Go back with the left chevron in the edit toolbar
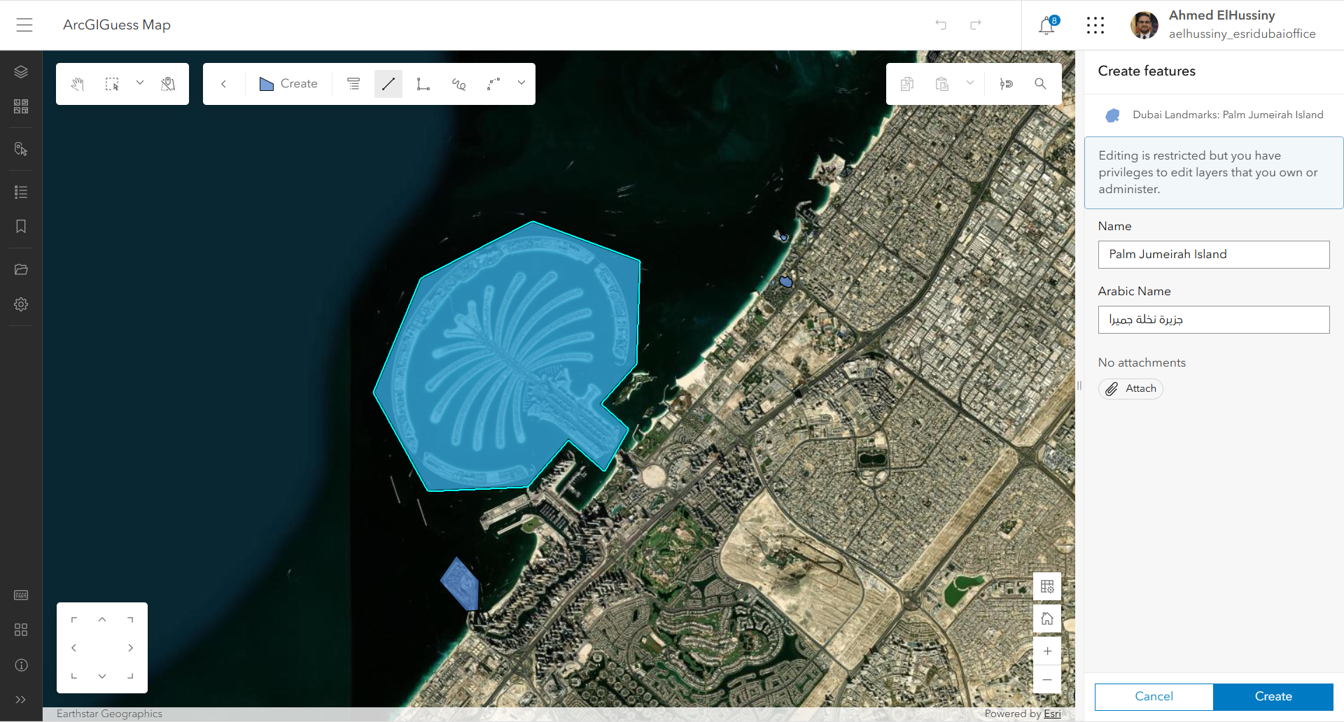1344x722 pixels. 224,84
